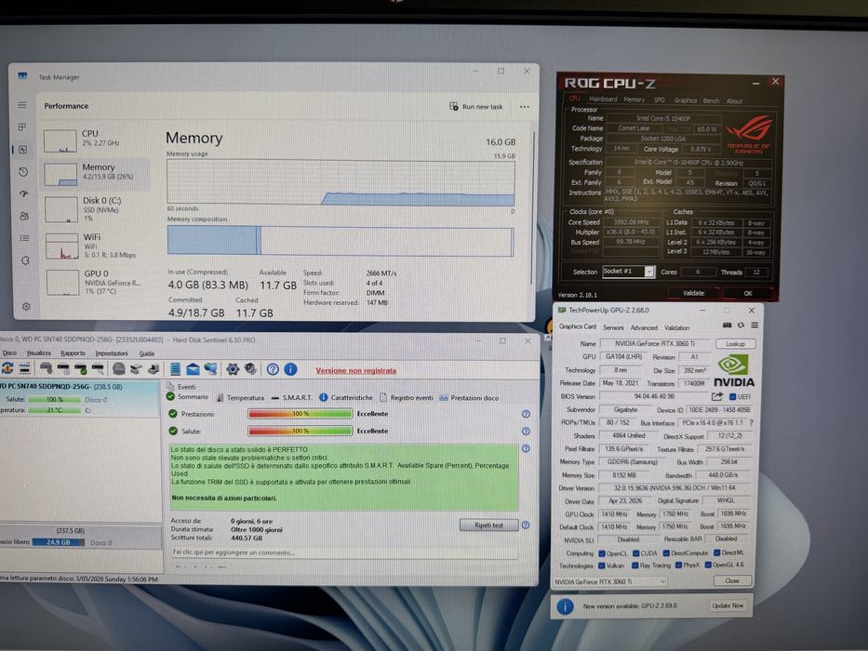Image resolution: width=868 pixels, height=651 pixels.
Task: Open Impostazioni menu in Hard Disk Sentinel
Action: pos(112,353)
